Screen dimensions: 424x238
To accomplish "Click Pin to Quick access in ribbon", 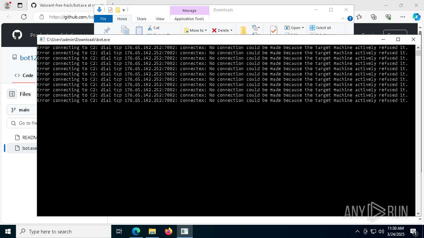I will [107, 30].
